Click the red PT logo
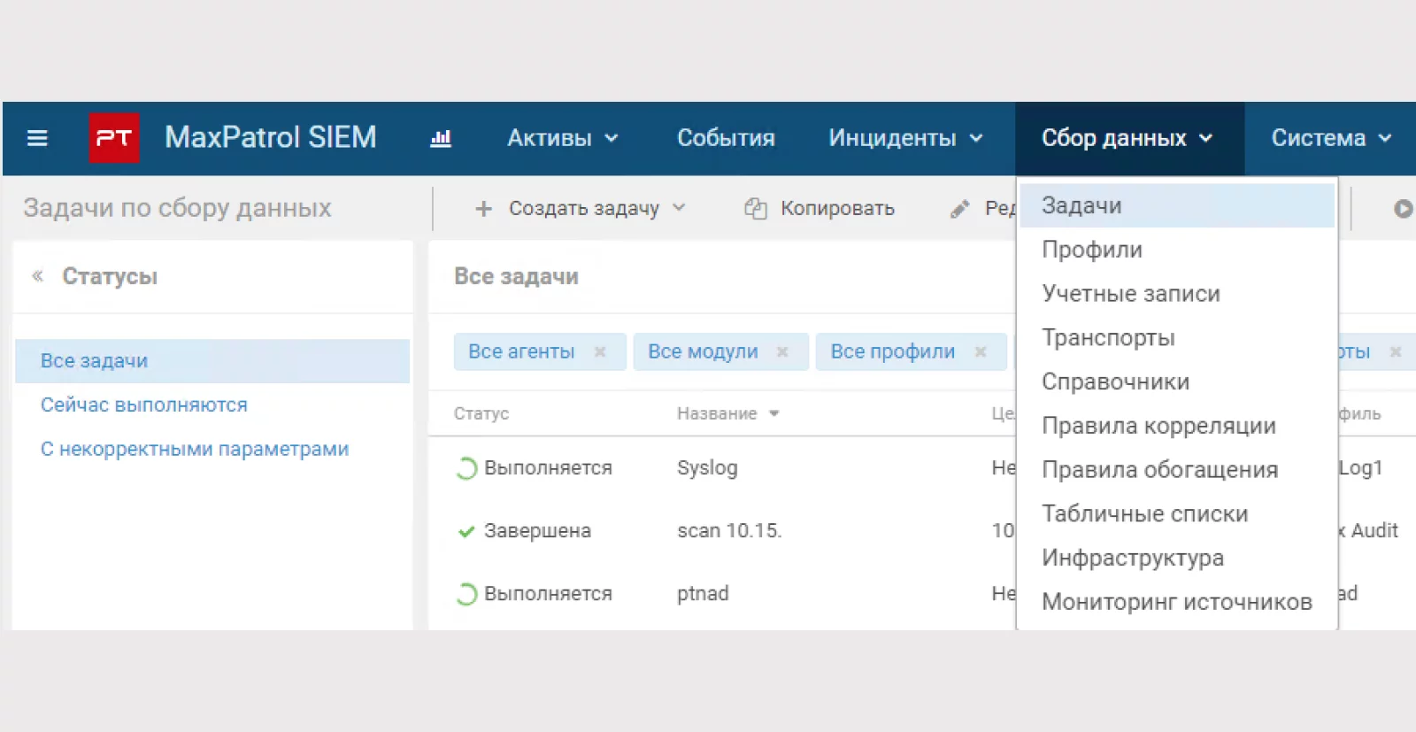This screenshot has height=732, width=1416. [114, 138]
